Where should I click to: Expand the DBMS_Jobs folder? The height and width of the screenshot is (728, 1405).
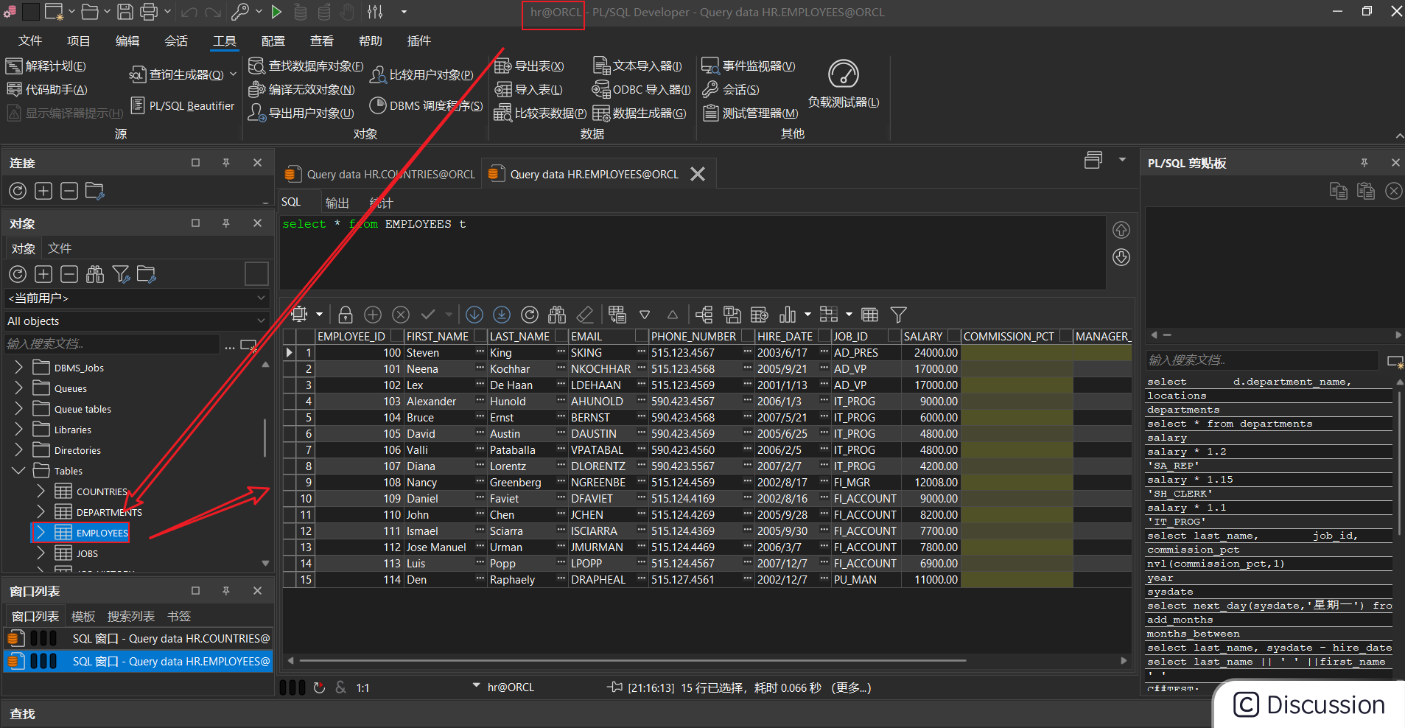click(18, 368)
